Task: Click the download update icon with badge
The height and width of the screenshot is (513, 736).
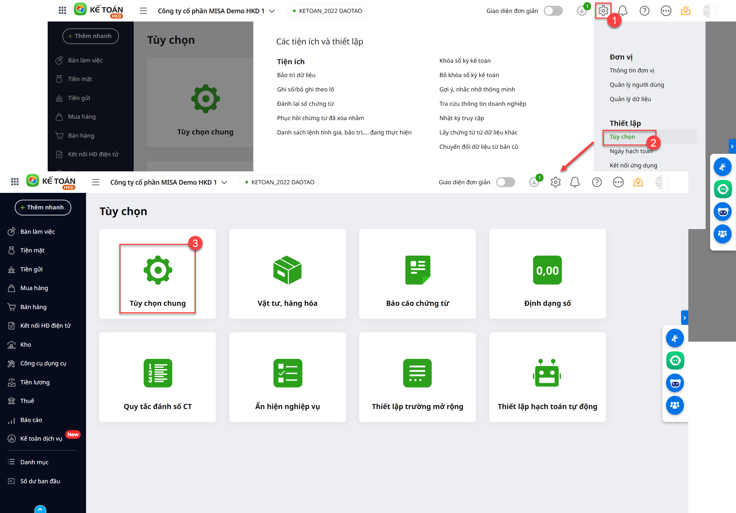Action: tap(534, 182)
